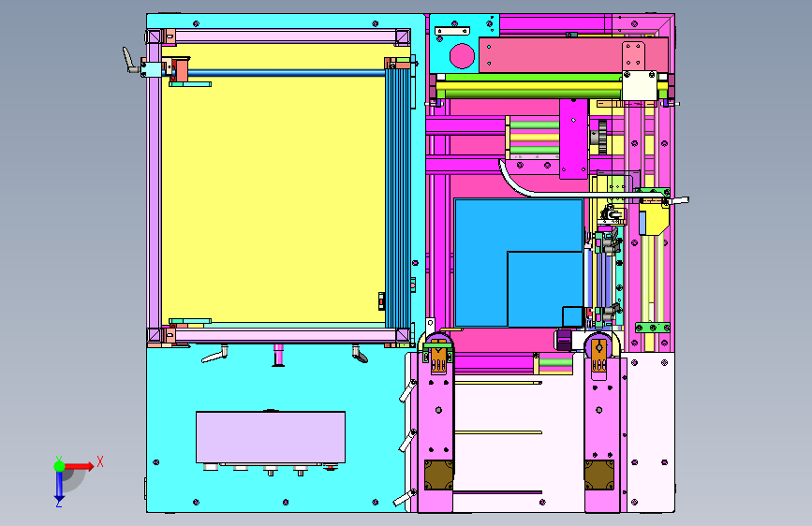
Task: Select the vertical magenta plate below the roller
Action: [x=574, y=139]
